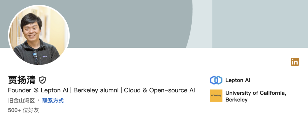Click the gold LinkedIn premium badge icon
308x114 pixels.
295,62
